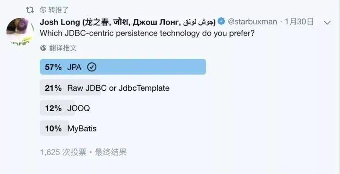This screenshot has width=340, height=174.
Task: Open the tweet options chevron menu
Action: (x=327, y=22)
